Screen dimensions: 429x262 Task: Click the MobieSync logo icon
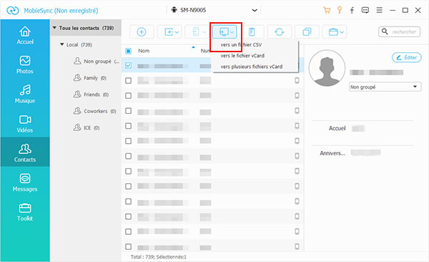(x=13, y=11)
